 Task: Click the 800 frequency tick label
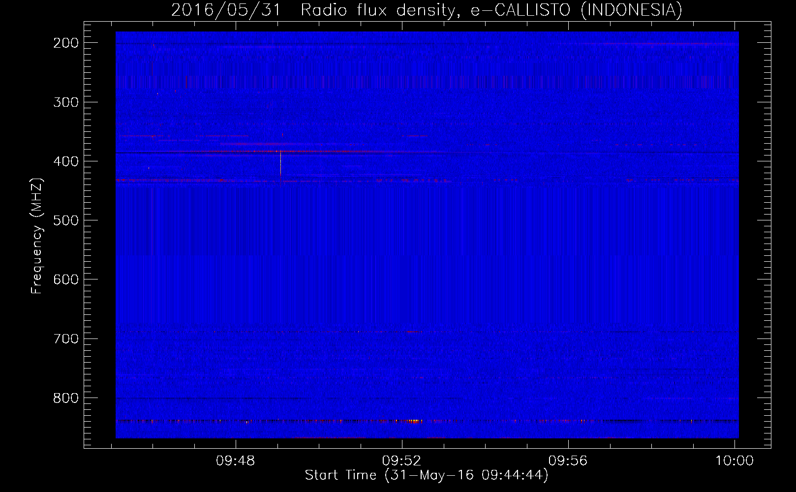(x=66, y=398)
